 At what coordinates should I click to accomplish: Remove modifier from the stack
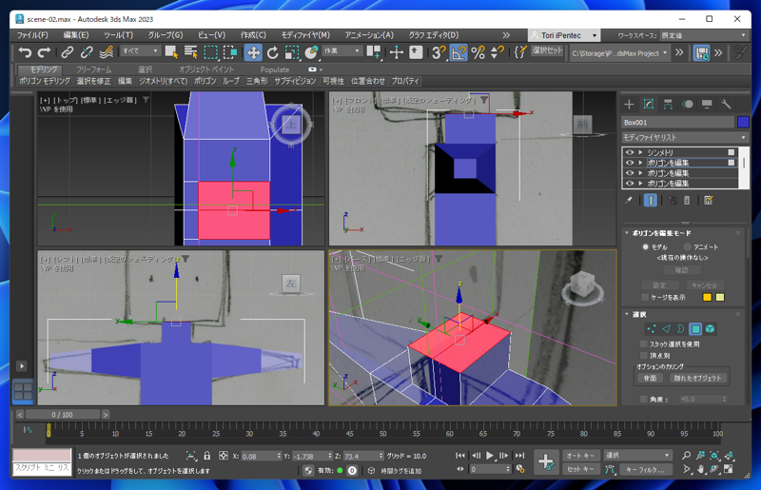(687, 200)
